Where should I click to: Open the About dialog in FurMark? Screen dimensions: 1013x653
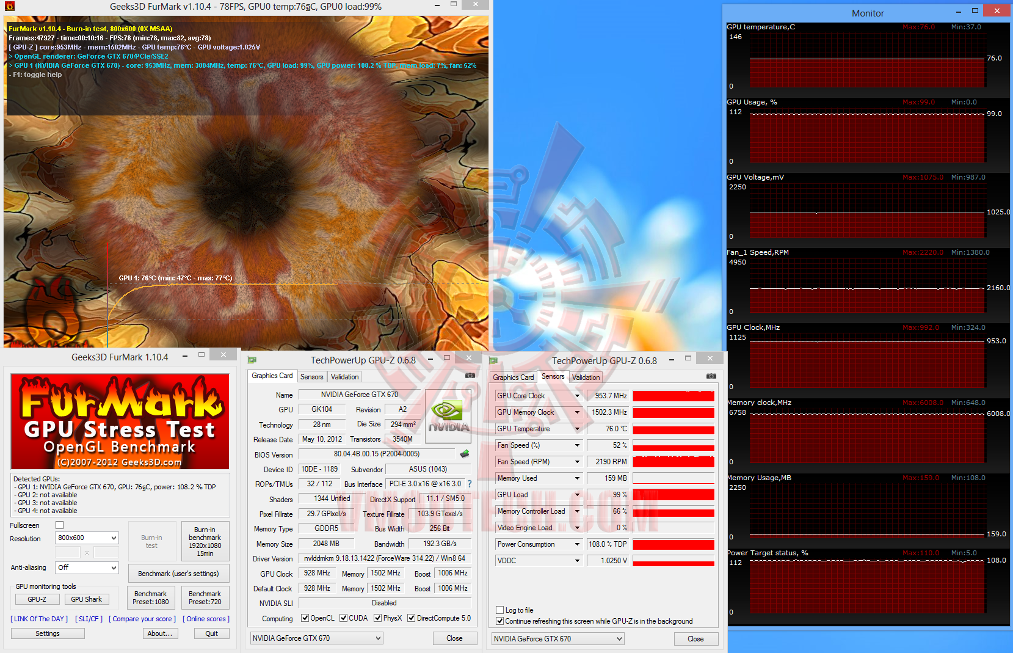pyautogui.click(x=160, y=633)
